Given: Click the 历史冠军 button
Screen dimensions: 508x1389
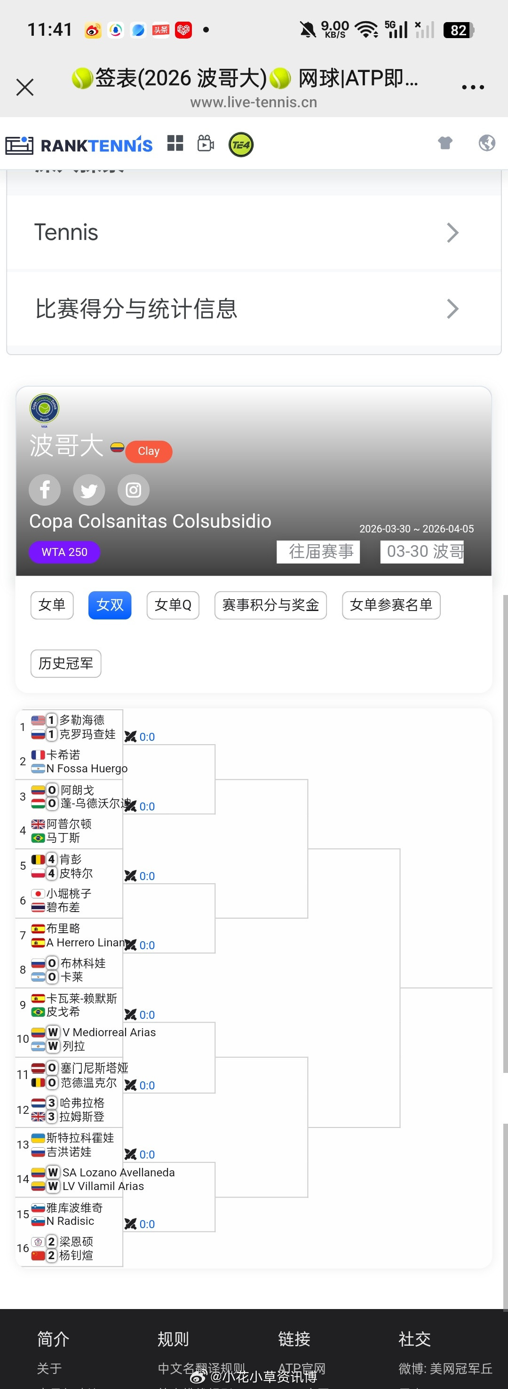Looking at the screenshot, I should click(65, 664).
